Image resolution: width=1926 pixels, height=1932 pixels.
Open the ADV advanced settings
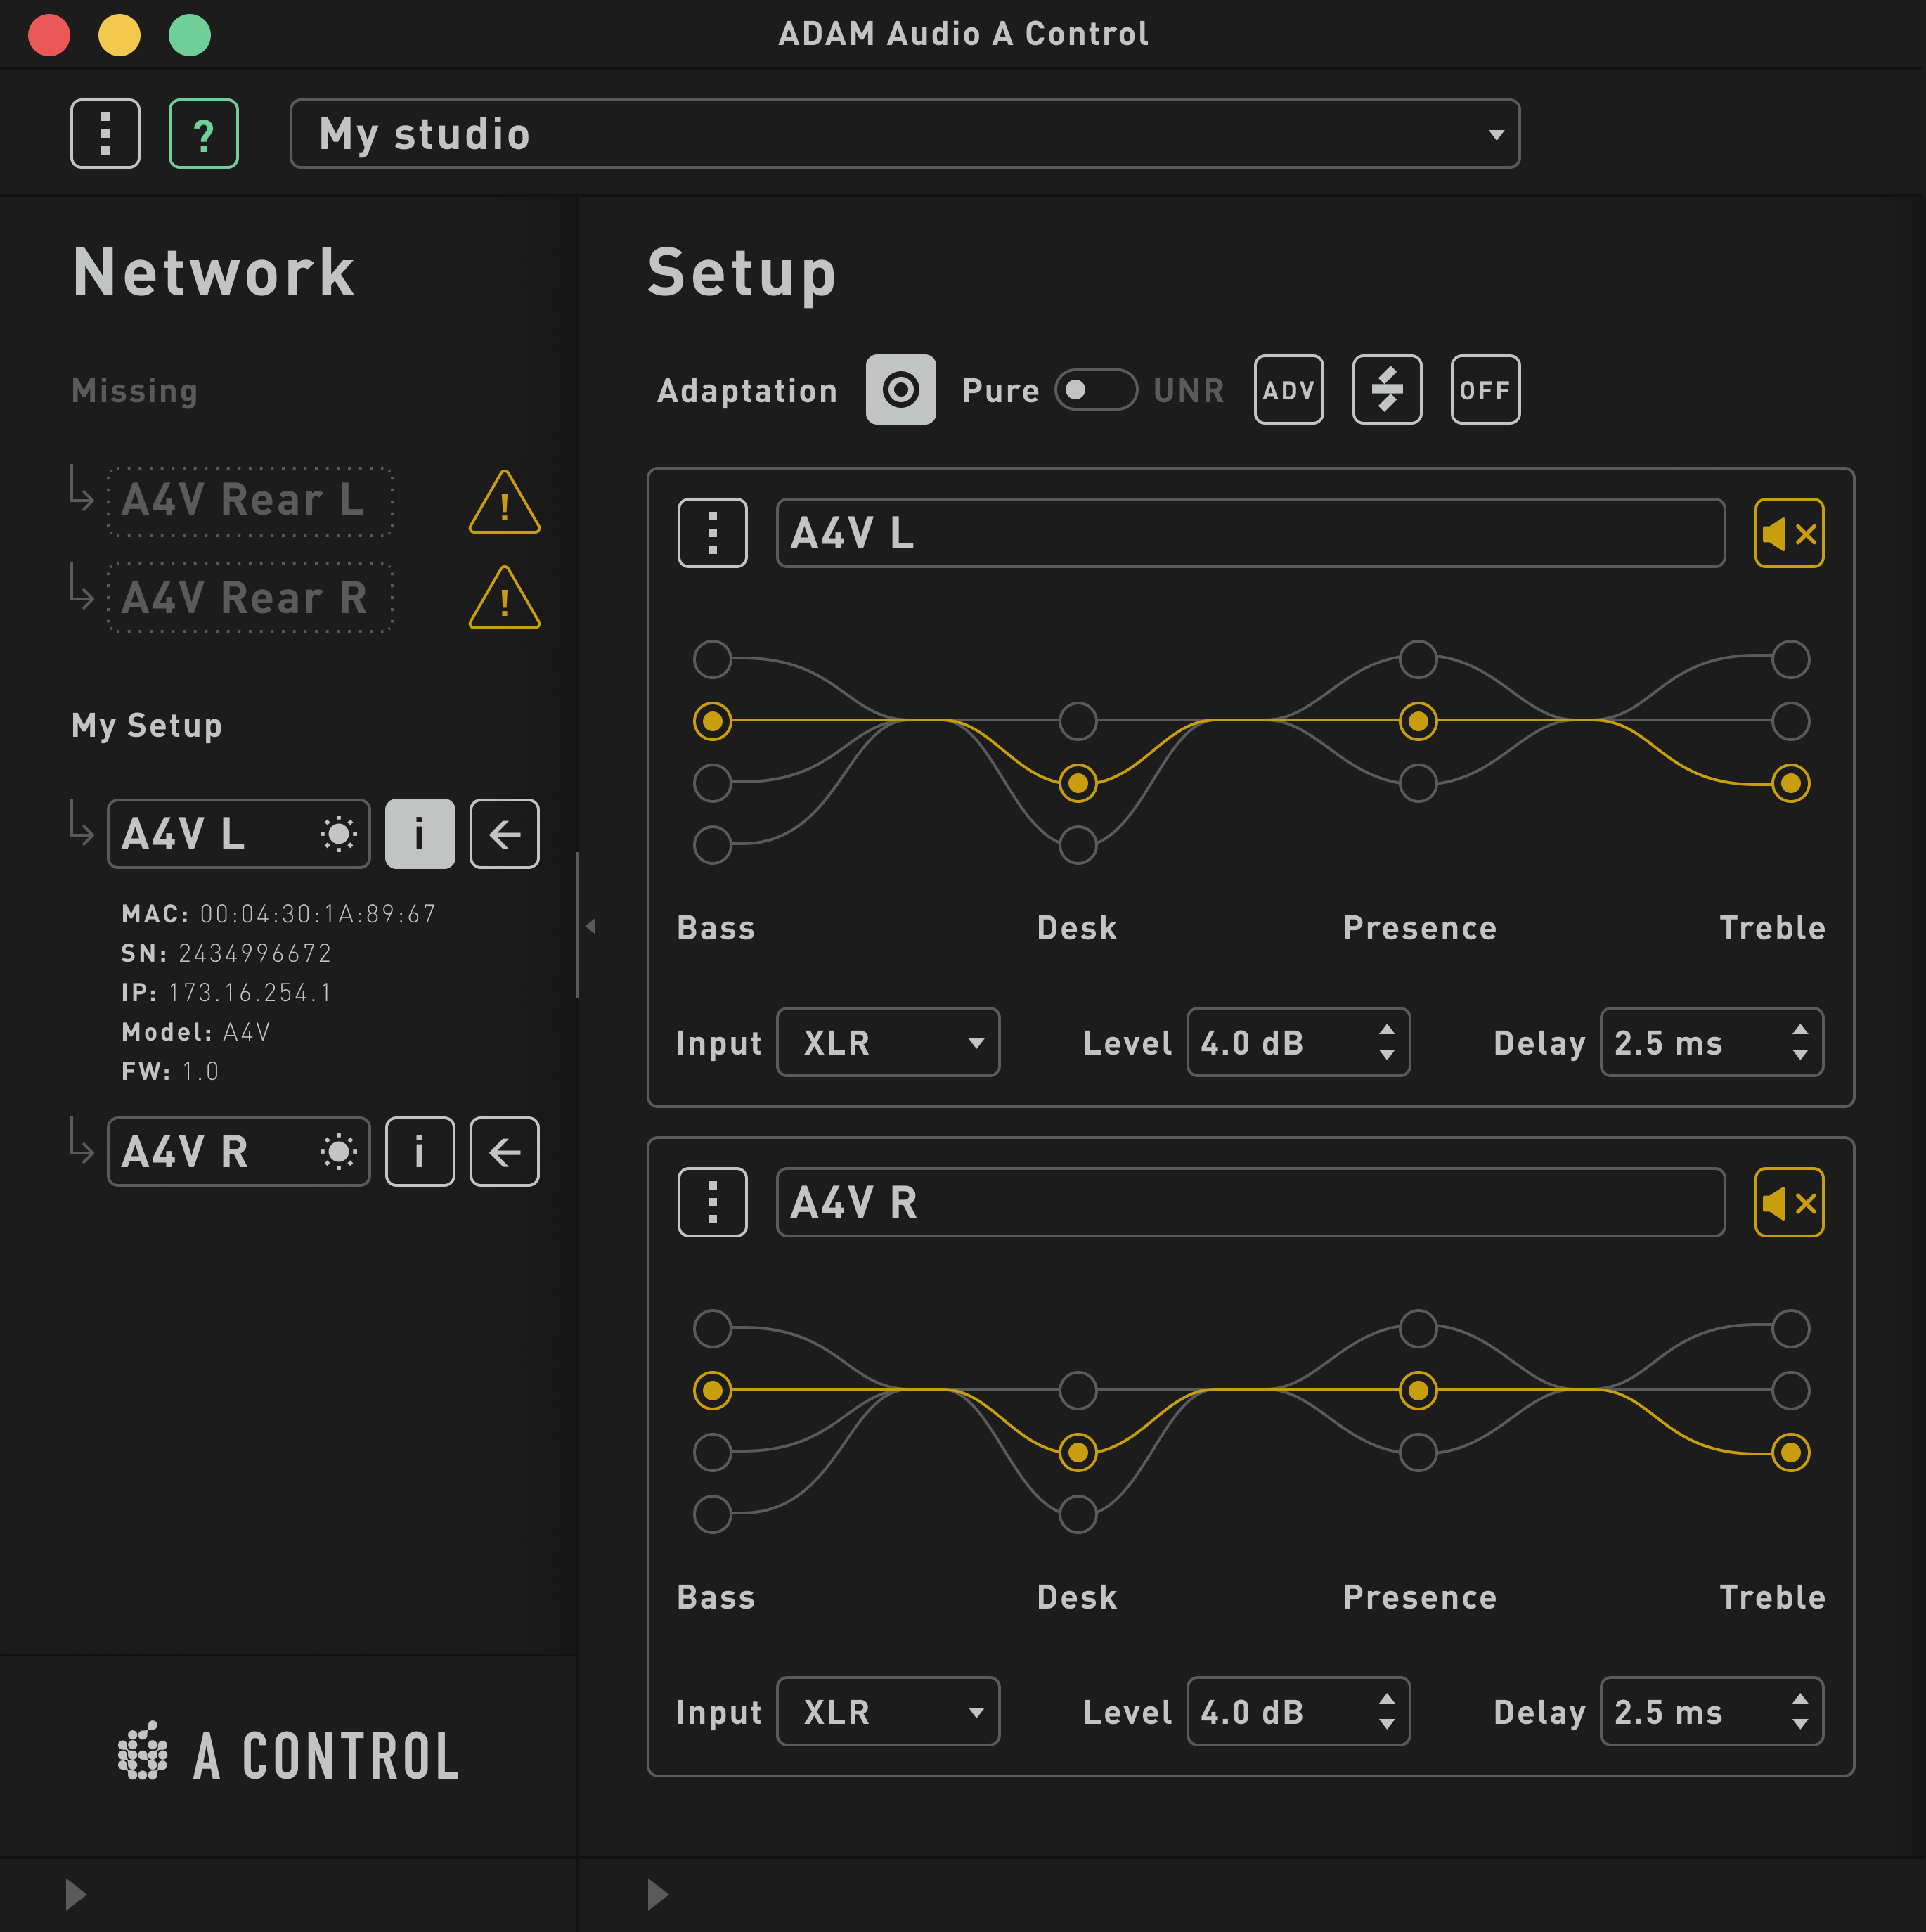(x=1288, y=390)
